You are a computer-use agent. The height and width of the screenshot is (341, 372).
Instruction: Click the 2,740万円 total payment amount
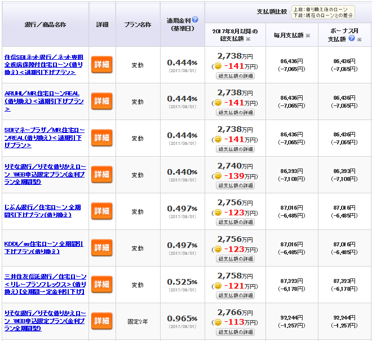(x=235, y=166)
